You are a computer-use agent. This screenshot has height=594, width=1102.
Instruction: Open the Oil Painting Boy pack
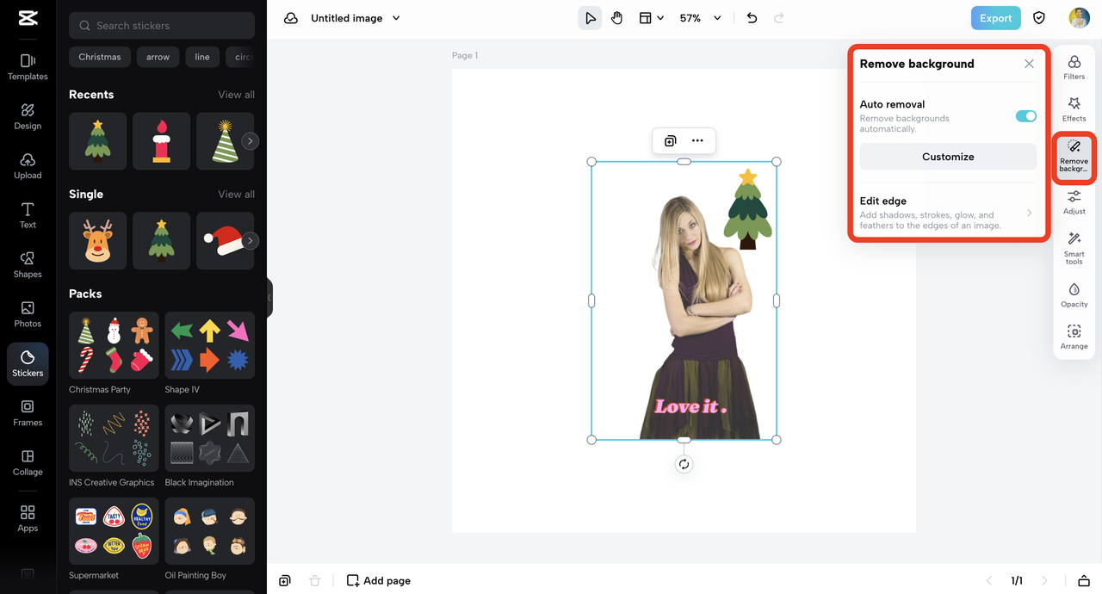[x=210, y=531]
